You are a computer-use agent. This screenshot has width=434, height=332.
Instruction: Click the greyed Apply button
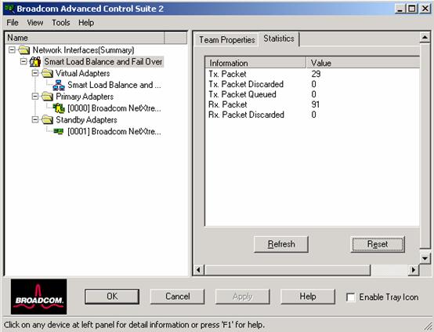tap(243, 297)
